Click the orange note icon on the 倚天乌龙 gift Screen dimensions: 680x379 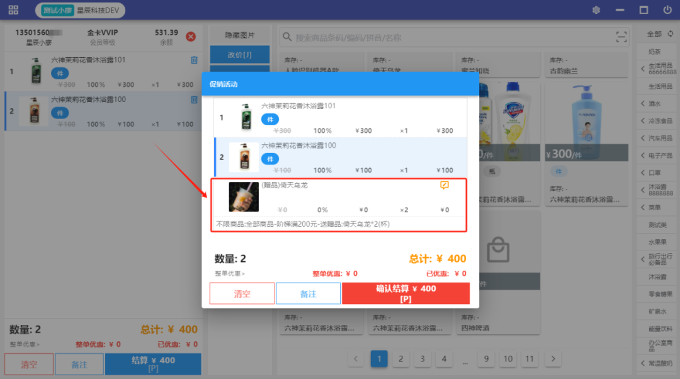(x=445, y=186)
